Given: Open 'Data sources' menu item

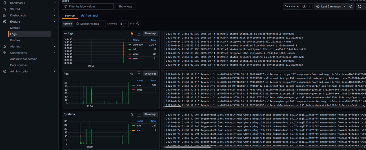Looking at the screenshot, I should [x=19, y=65].
